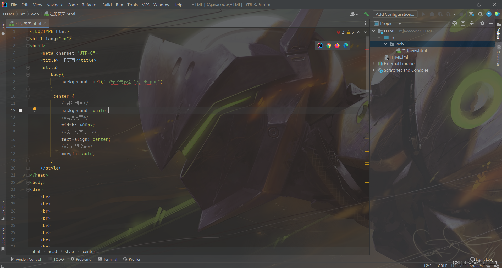
Task: Fold the .center rule on line 10
Action: 28,96
